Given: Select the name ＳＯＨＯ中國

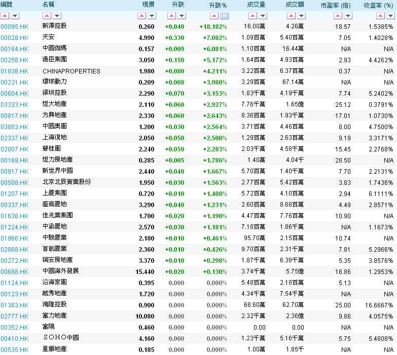Looking at the screenshot, I should tap(61, 338).
